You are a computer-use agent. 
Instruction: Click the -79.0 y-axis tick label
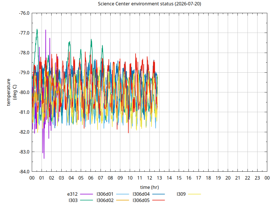[x=24, y=72]
